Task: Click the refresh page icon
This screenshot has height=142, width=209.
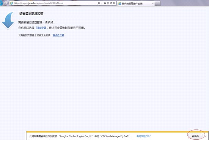Action: [111, 3]
